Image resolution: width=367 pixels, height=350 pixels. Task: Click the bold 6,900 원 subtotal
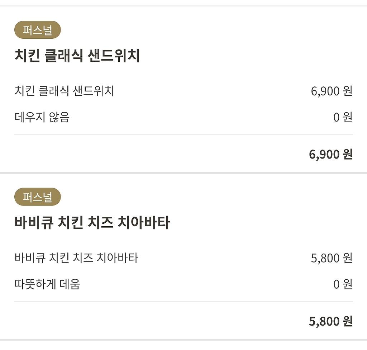[330, 155]
